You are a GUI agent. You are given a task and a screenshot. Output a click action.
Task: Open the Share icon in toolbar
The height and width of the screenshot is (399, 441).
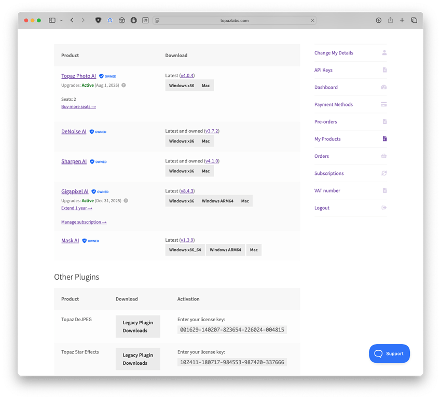click(390, 20)
